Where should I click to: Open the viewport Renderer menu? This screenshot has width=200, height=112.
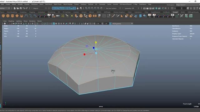(x=32, y=21)
